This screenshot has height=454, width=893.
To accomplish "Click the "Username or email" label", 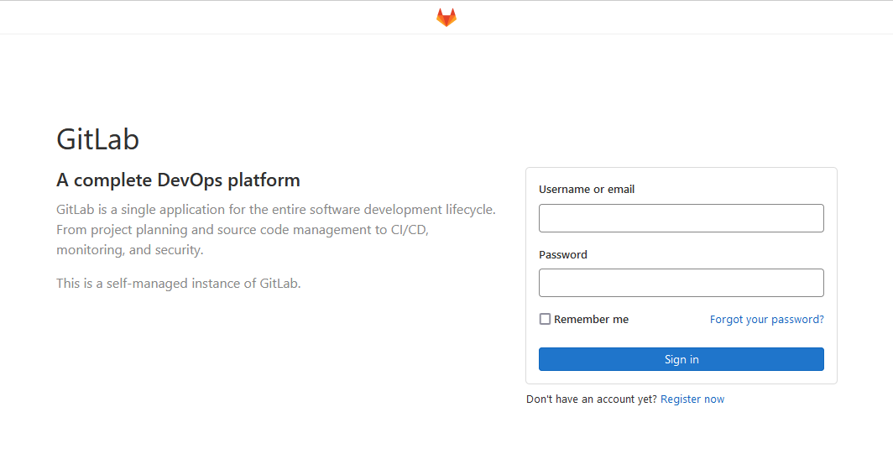I will 587,189.
